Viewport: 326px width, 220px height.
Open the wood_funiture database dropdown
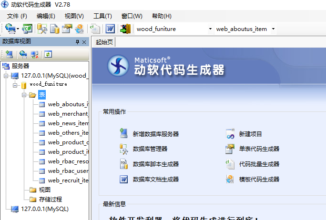click(210, 29)
